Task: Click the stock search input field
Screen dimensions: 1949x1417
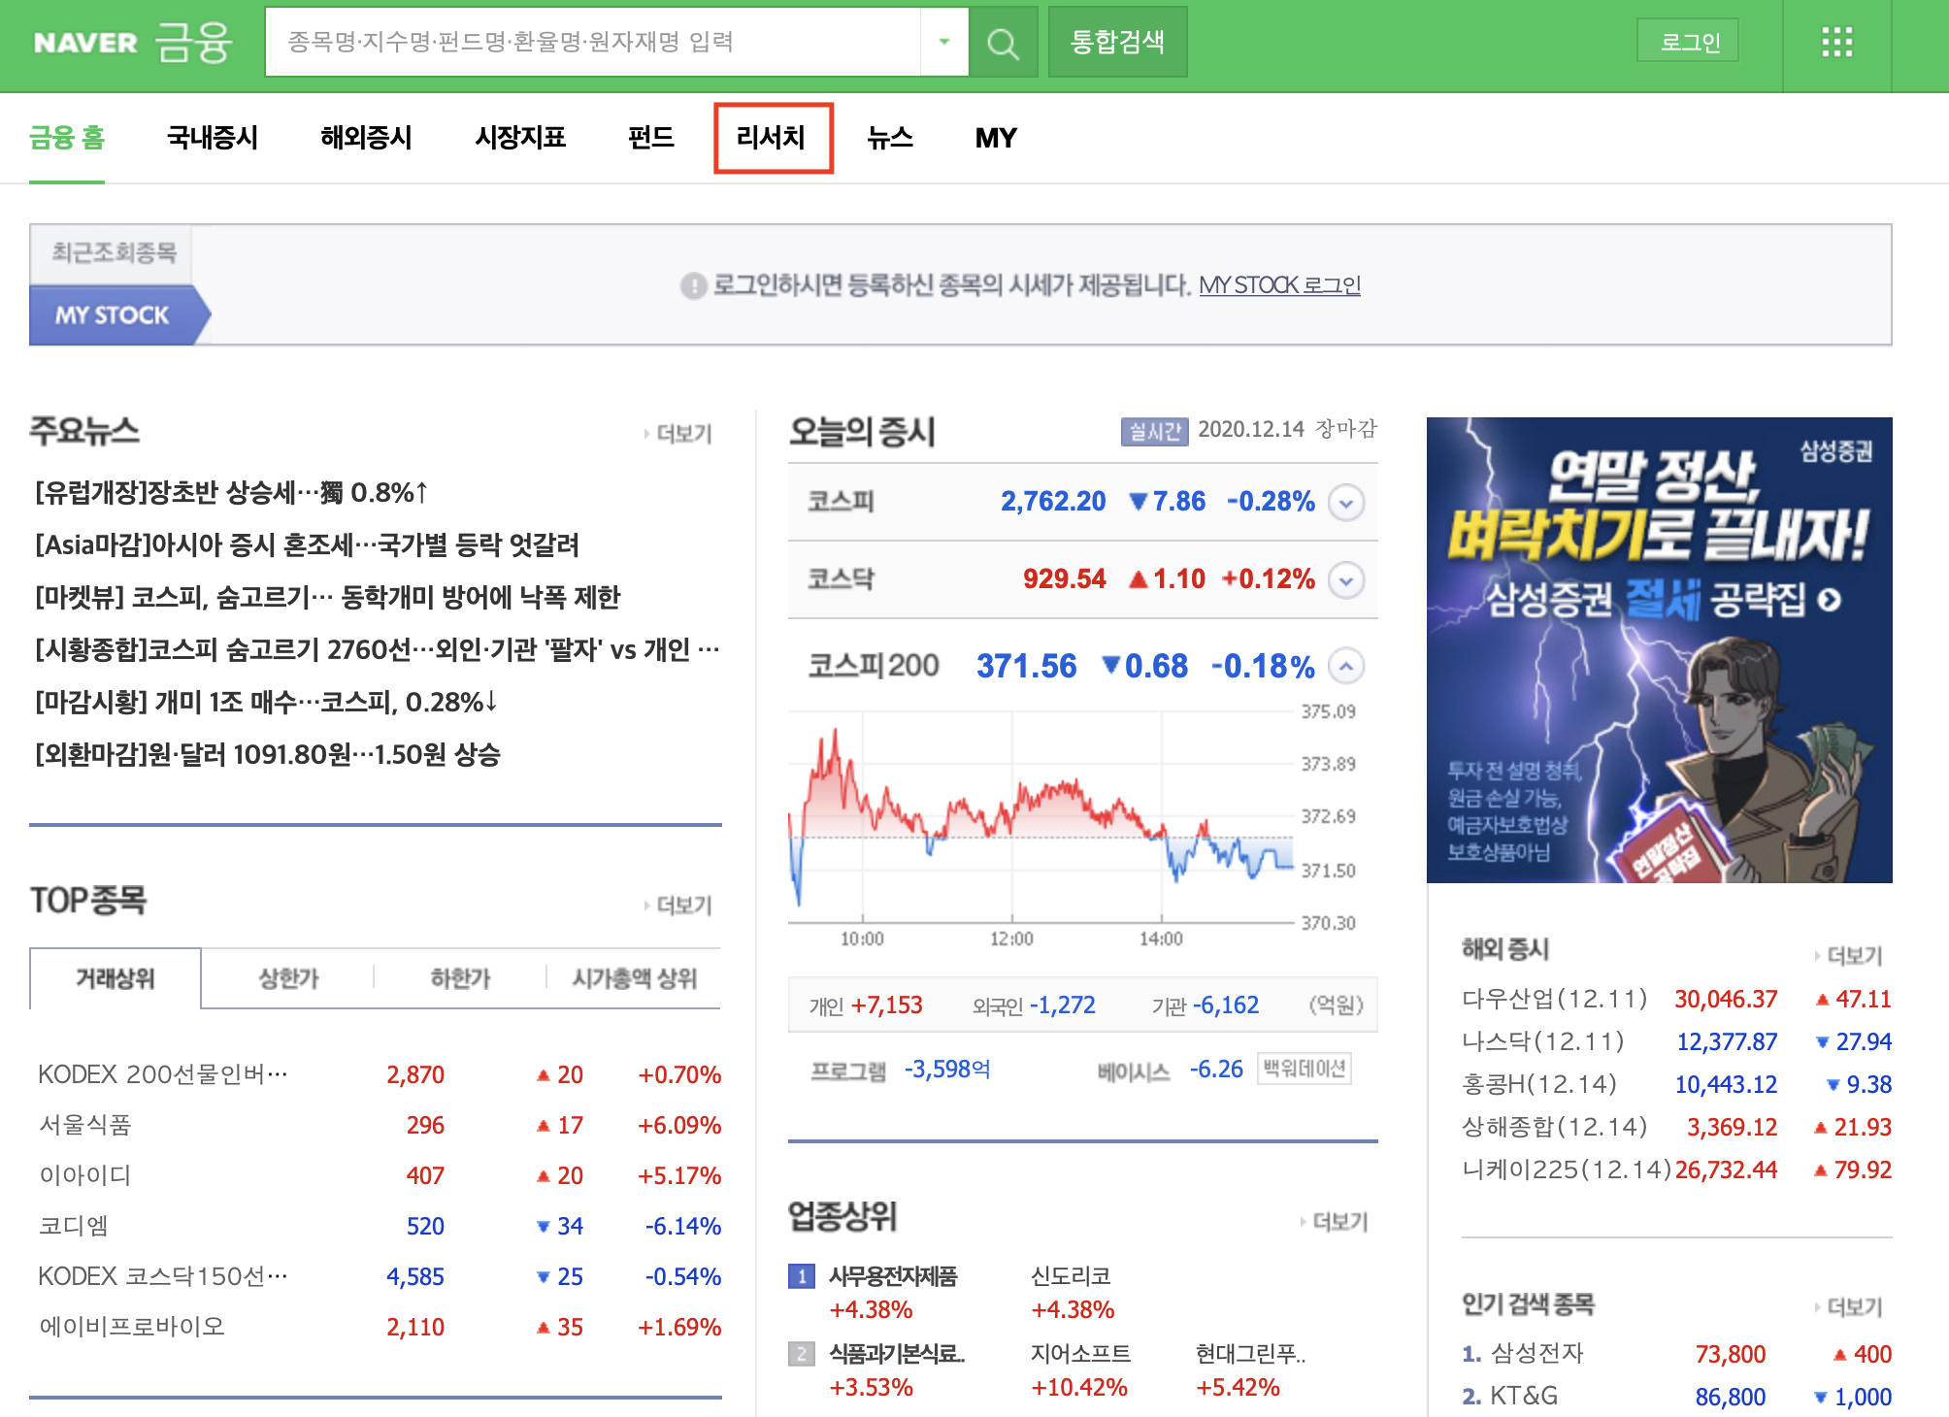Action: point(592,42)
